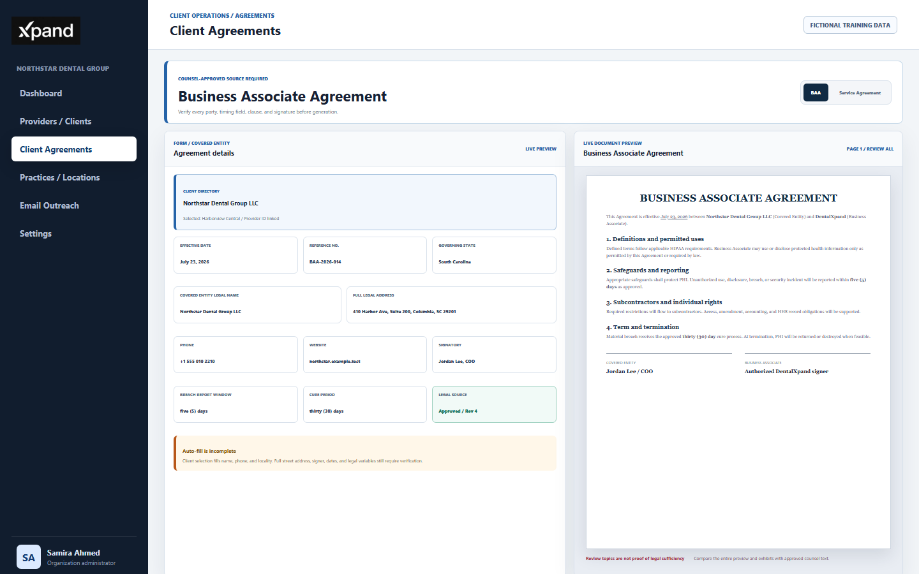Viewport: 919px width, 574px height.
Task: Open the Dashboard page
Action: [74, 93]
